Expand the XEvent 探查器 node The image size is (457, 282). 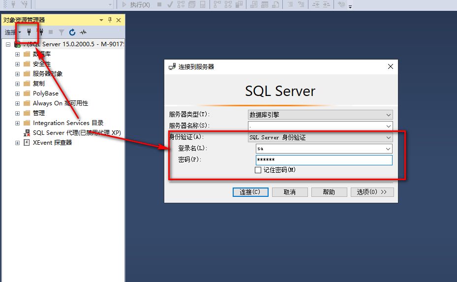18,143
